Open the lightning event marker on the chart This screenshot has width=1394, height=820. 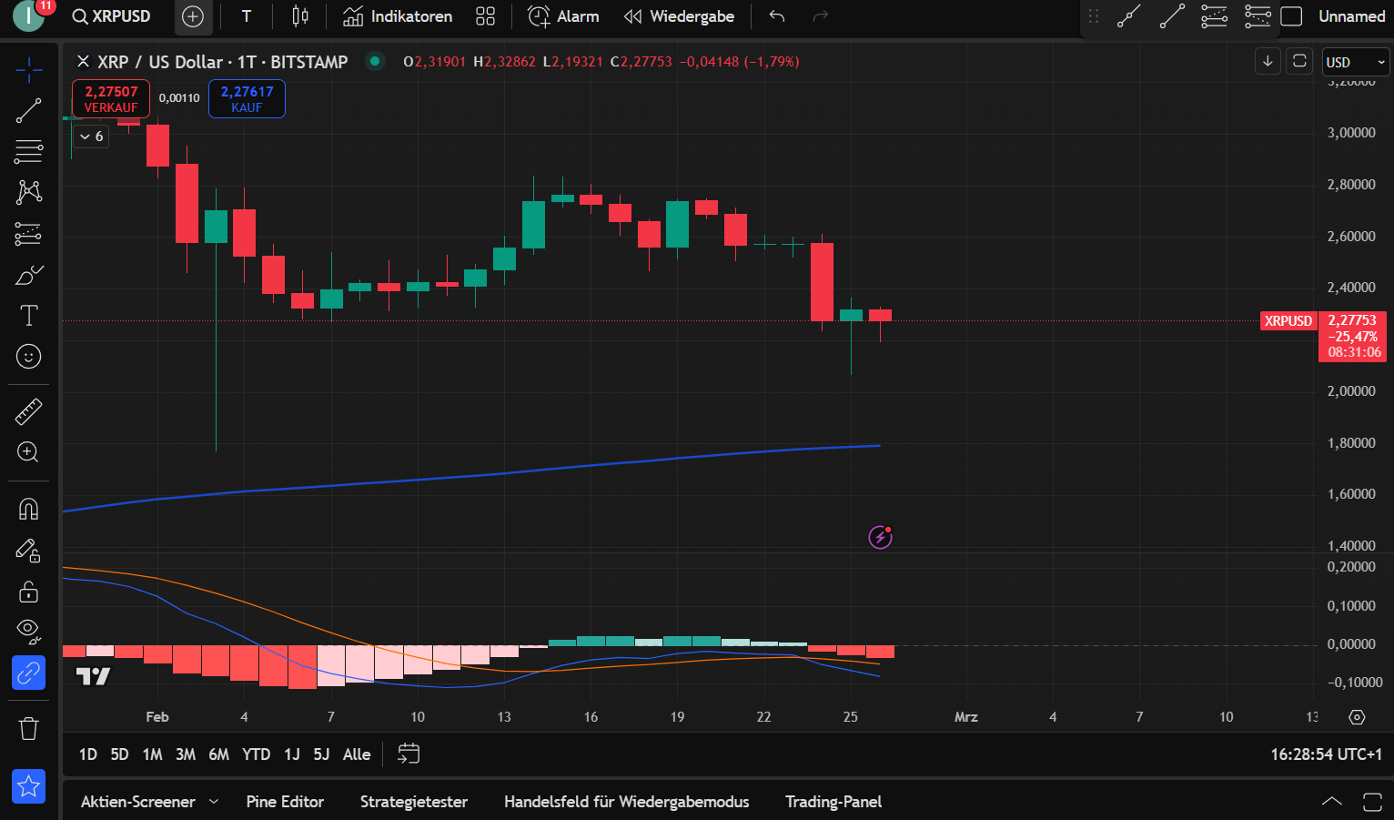[x=880, y=537]
